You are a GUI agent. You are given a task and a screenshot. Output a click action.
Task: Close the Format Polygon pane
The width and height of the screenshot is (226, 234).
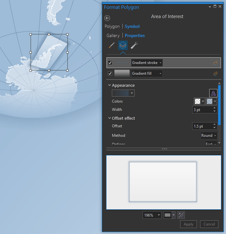(220, 6)
